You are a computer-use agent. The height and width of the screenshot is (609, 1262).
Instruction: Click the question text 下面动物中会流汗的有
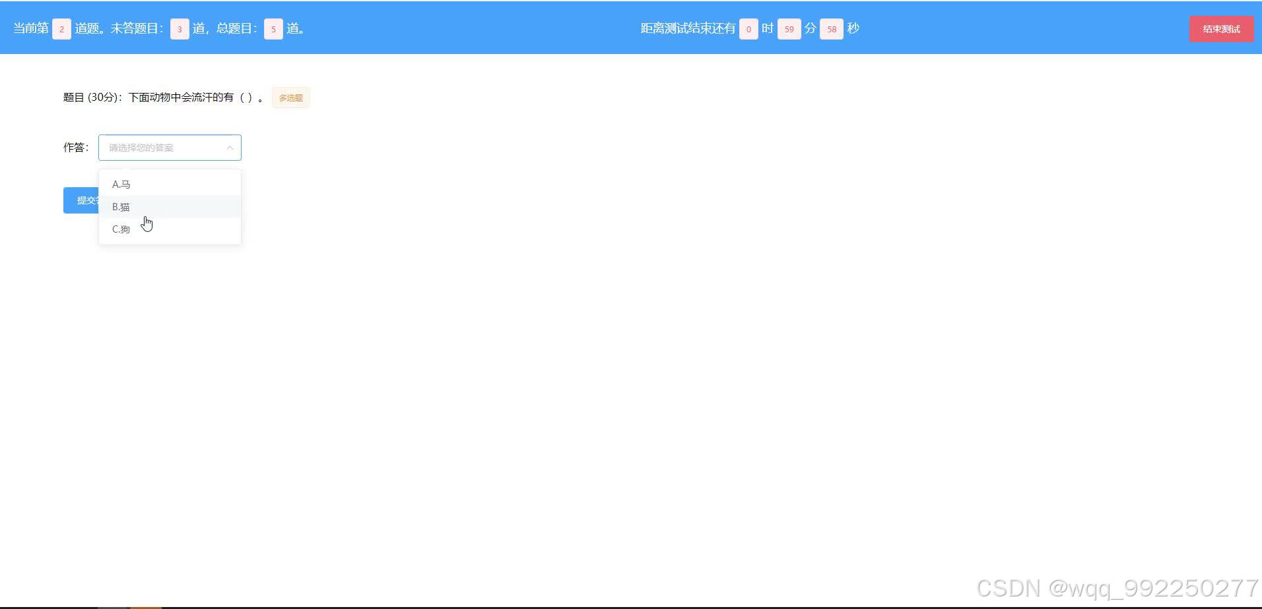tap(181, 98)
